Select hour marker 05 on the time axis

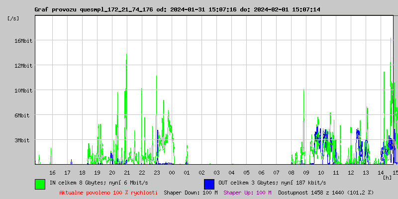[246, 172]
